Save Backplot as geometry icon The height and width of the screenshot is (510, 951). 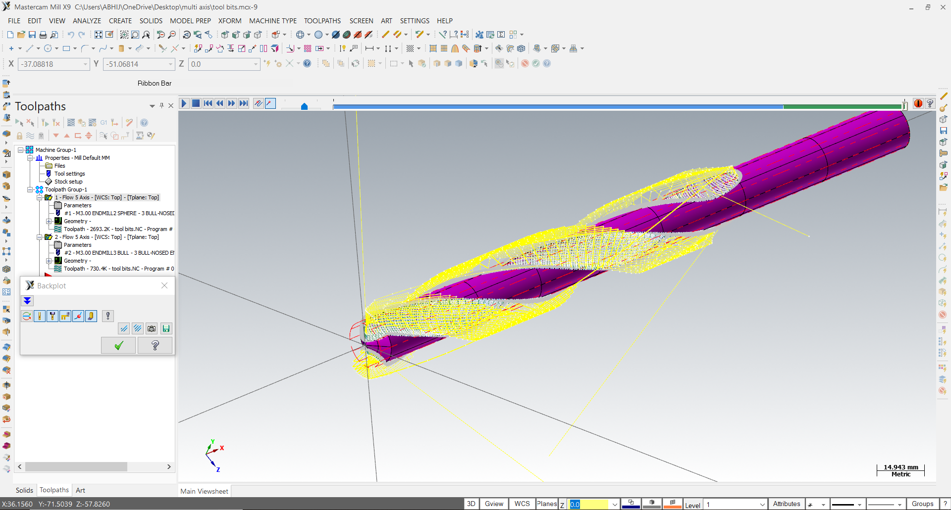pyautogui.click(x=166, y=328)
